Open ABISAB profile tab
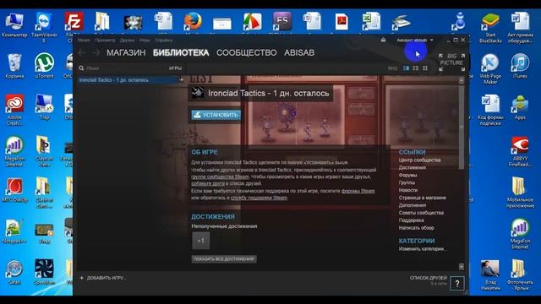Screen dimensions: 541x304 (x=299, y=52)
